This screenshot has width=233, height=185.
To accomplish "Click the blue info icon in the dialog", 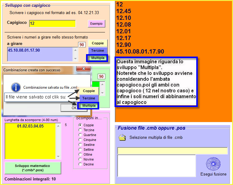I will tap(16, 87).
